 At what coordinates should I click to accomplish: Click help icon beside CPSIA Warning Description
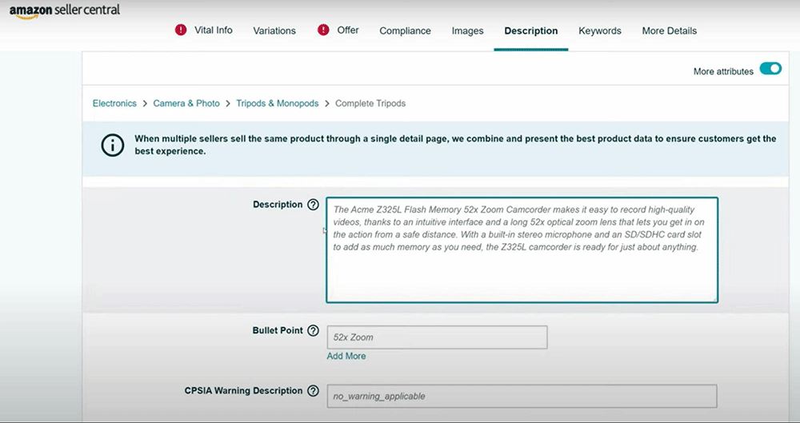[x=313, y=391]
